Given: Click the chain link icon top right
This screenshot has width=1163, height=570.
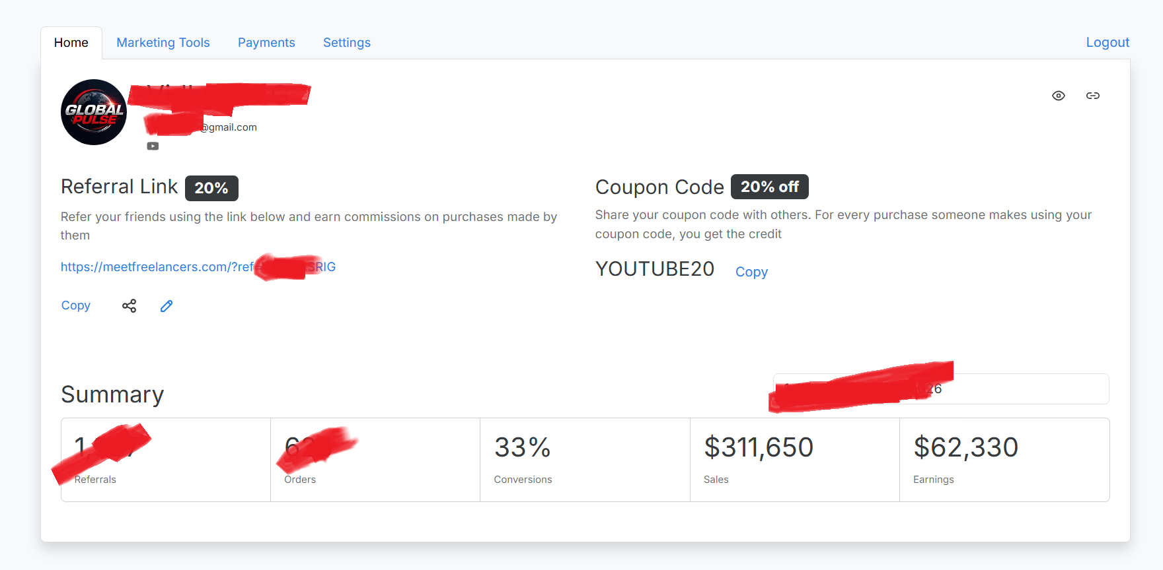Looking at the screenshot, I should [x=1092, y=96].
